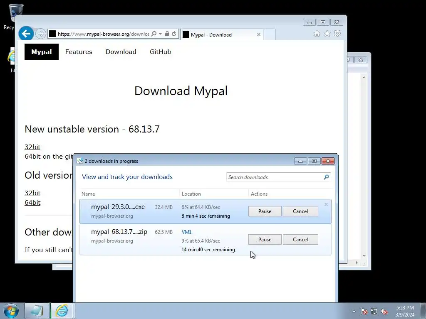Open the Windows Start menu orb
The height and width of the screenshot is (319, 426).
tap(11, 311)
